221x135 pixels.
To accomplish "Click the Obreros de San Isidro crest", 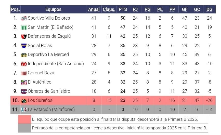I will tap(24, 91).
